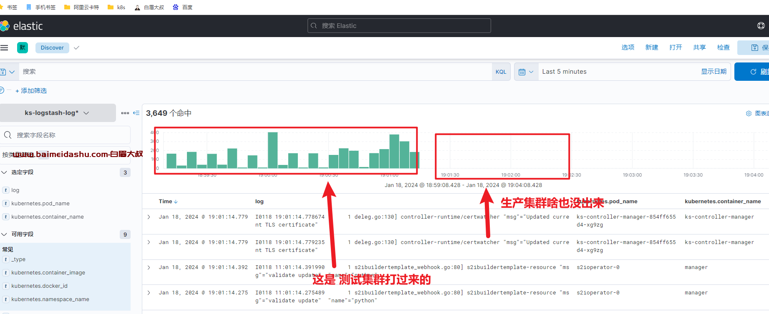Click s2ioperator-0 pod in the 19:01:14.392 row
Viewport: 769px width, 314px height.
click(x=598, y=267)
